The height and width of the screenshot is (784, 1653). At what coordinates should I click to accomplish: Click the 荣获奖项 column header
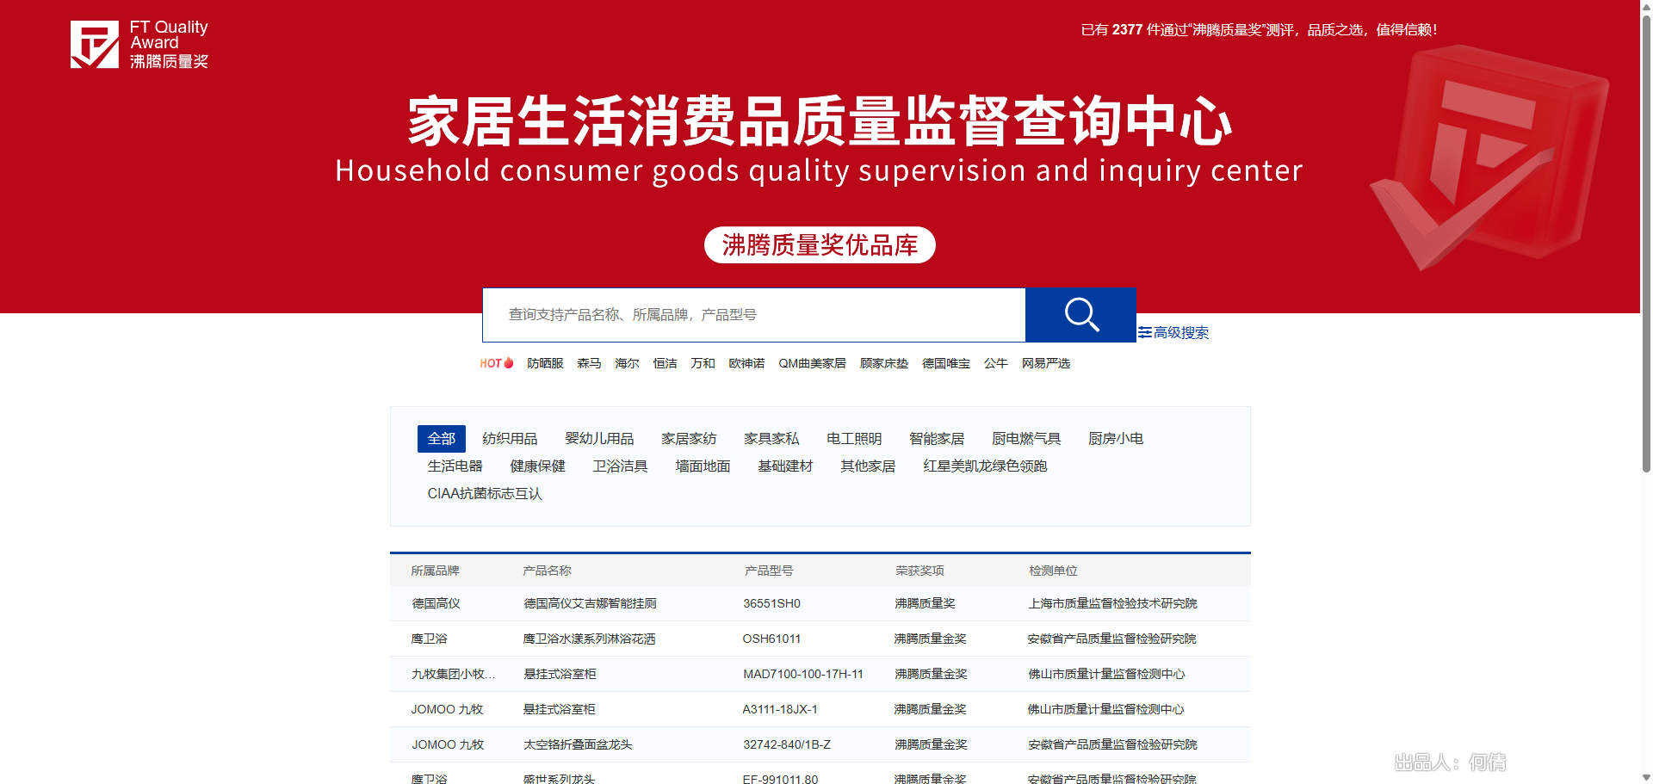919,571
